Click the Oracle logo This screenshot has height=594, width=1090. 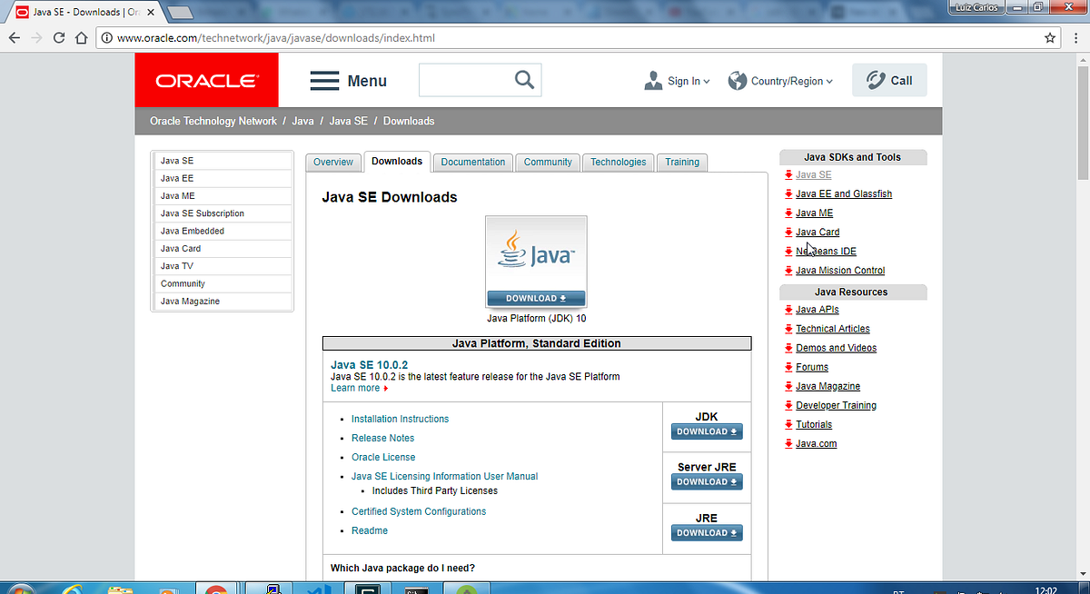(206, 80)
